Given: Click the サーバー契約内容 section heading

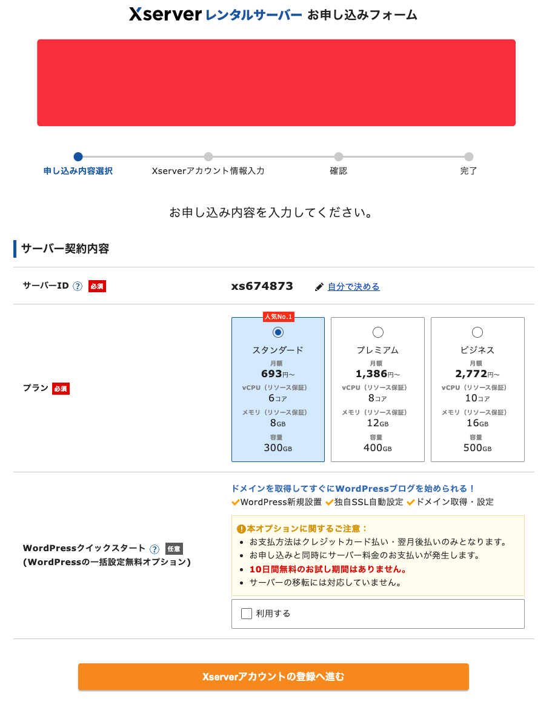Looking at the screenshot, I should click(65, 249).
